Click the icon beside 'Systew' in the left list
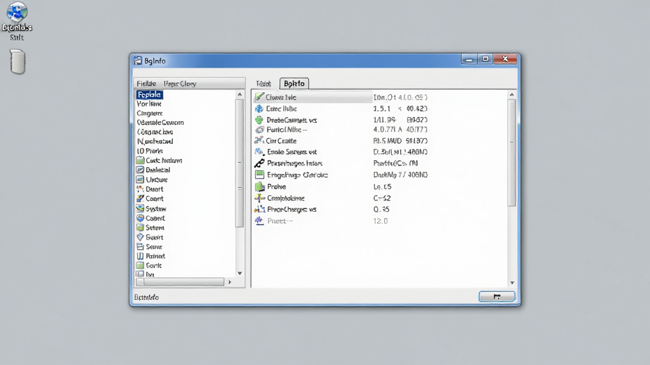The height and width of the screenshot is (365, 650). click(x=140, y=208)
